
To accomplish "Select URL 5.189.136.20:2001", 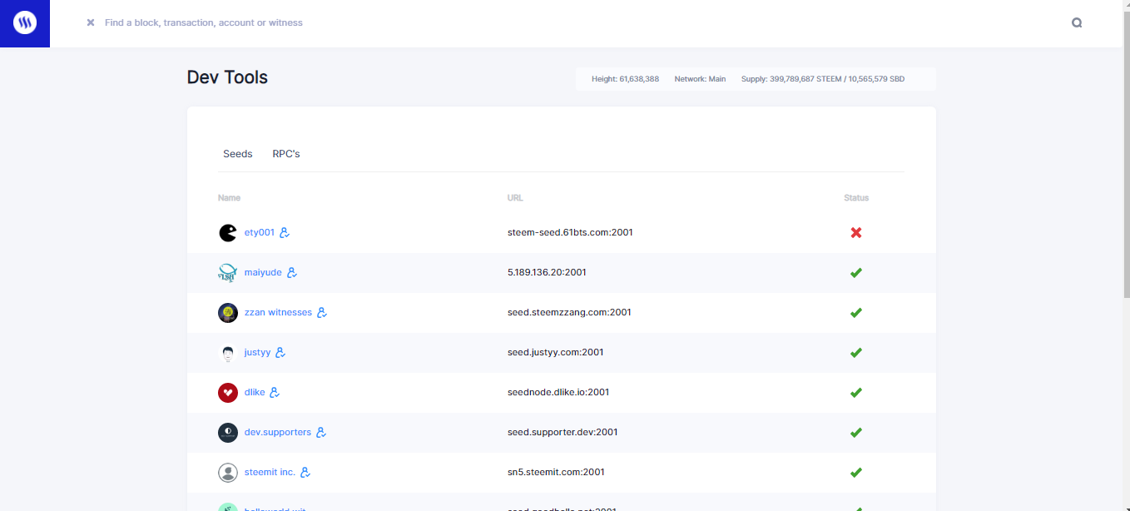I will [x=547, y=273].
